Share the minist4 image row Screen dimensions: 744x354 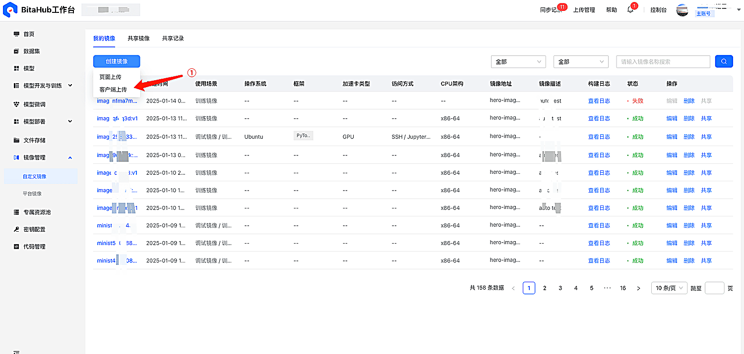pos(706,260)
